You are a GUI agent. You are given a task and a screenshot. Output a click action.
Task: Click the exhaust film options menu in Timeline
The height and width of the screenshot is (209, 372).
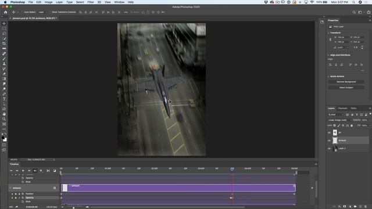[55, 188]
